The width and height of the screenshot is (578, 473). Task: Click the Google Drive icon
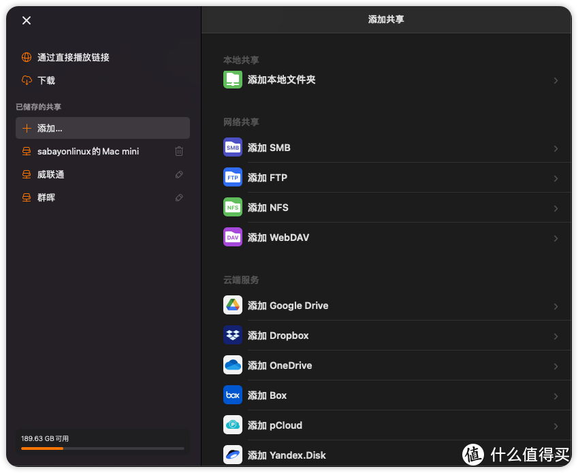233,305
